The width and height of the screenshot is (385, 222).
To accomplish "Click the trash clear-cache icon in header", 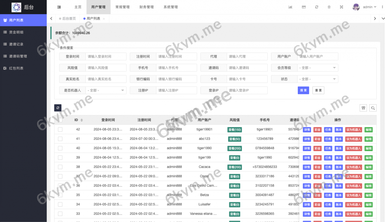I will coord(329,7).
